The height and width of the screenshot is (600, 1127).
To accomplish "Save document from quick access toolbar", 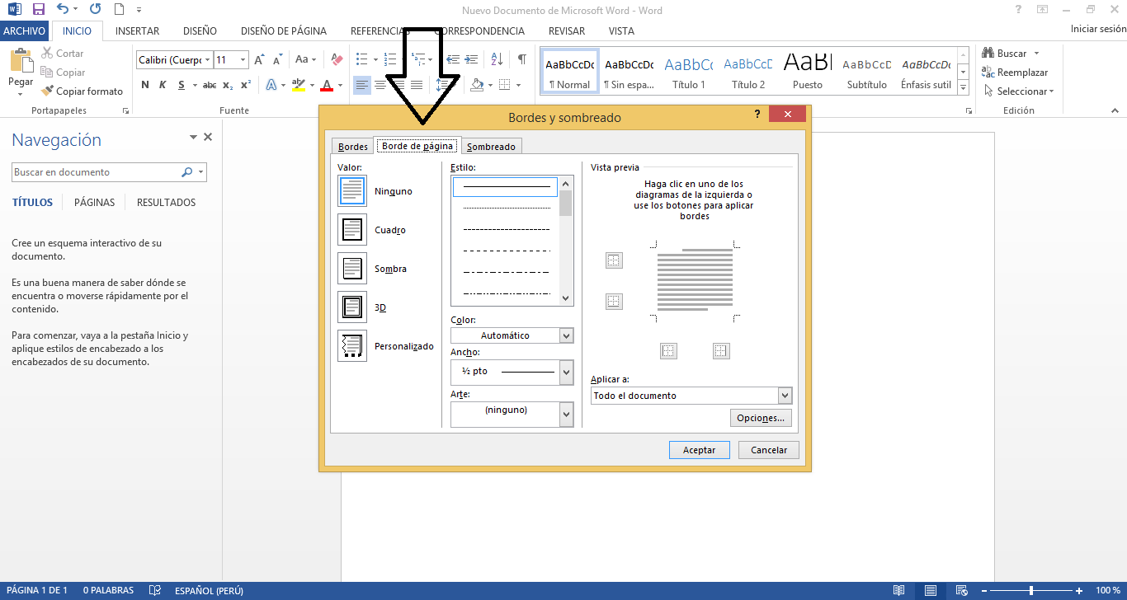I will coord(38,10).
